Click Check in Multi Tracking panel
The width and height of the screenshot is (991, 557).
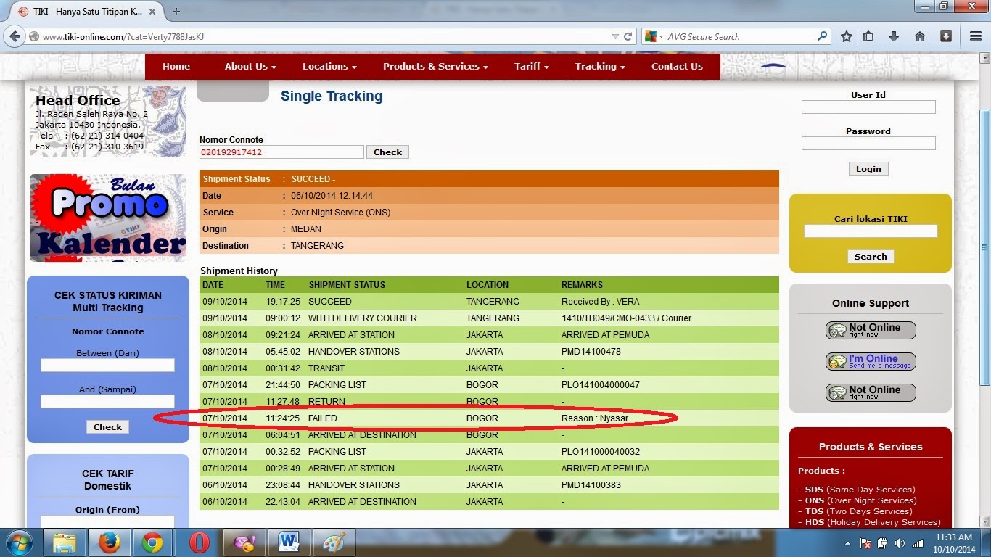107,427
